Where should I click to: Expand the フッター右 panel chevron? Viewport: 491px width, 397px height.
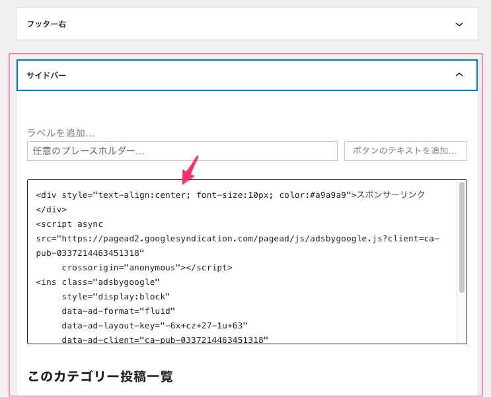(x=459, y=24)
